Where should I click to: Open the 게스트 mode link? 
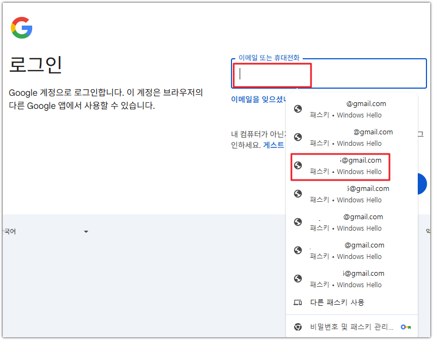click(x=273, y=145)
